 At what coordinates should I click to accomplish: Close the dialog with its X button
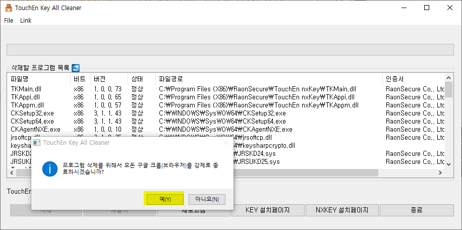[x=226, y=143]
